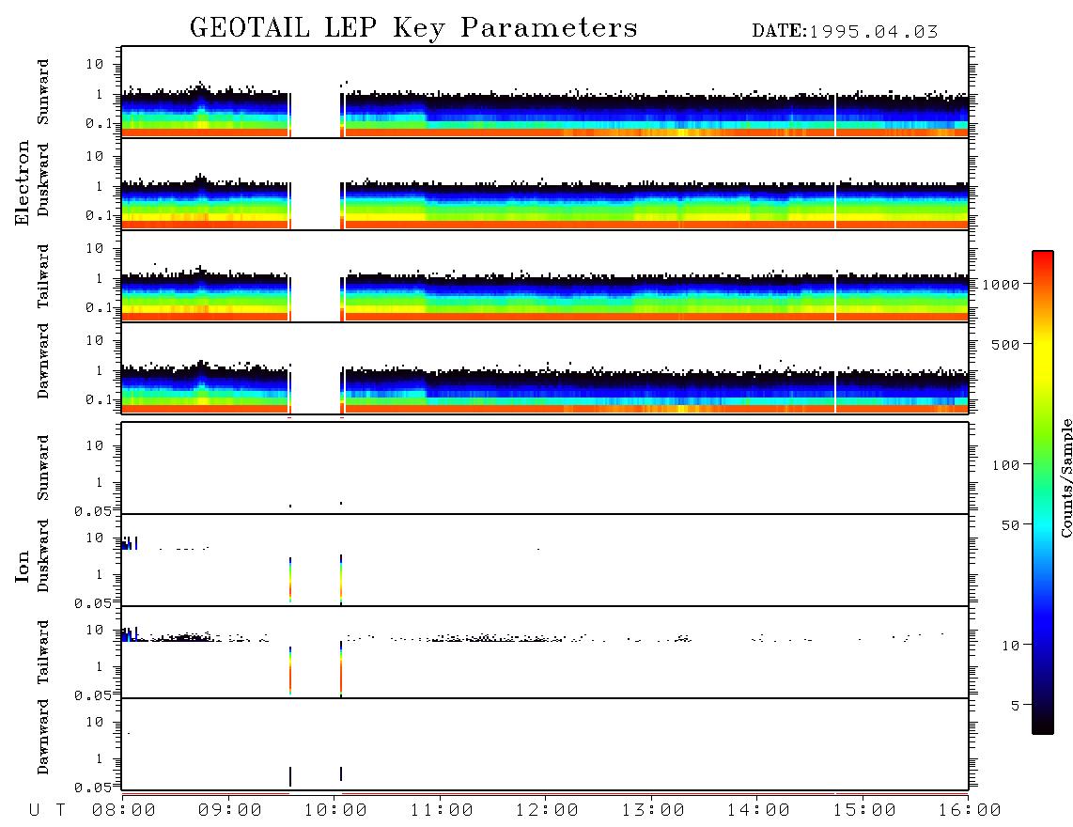Image resolution: width=1073 pixels, height=827 pixels.
Task: Click the Ion "Duskward" axis label
Action: [x=43, y=556]
